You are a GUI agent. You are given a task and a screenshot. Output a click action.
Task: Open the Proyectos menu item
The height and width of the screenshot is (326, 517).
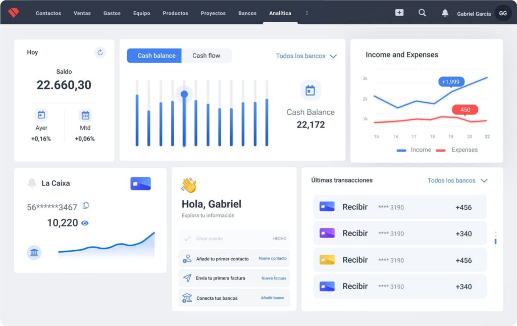(213, 13)
